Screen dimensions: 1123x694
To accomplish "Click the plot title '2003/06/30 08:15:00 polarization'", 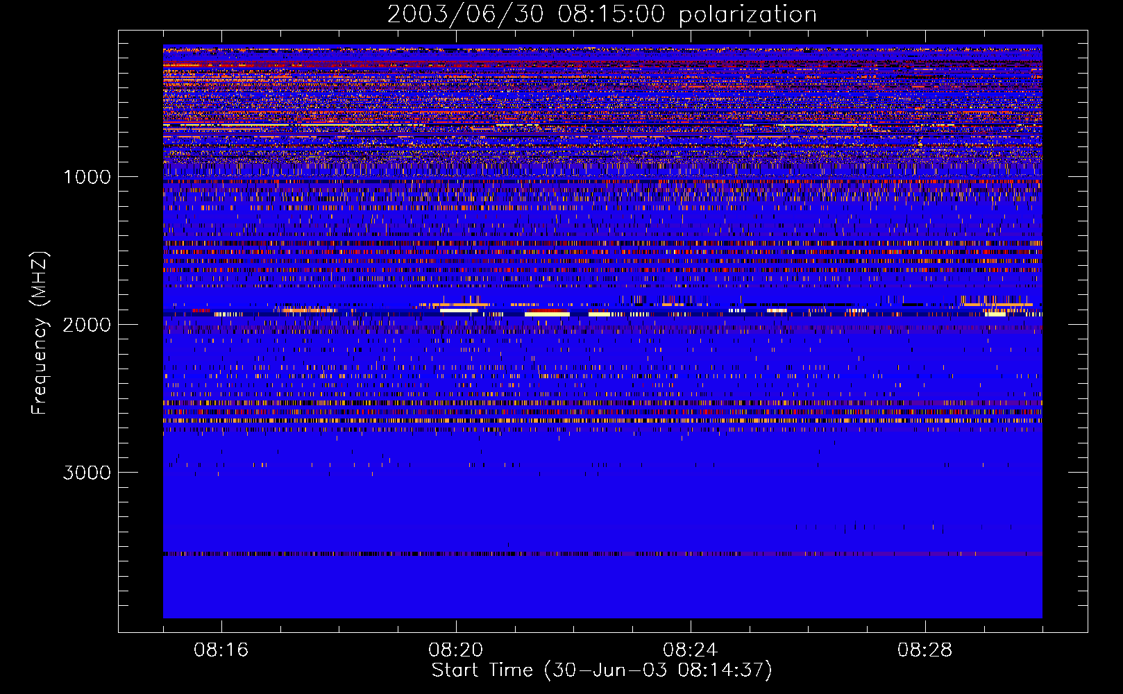I will pos(602,15).
